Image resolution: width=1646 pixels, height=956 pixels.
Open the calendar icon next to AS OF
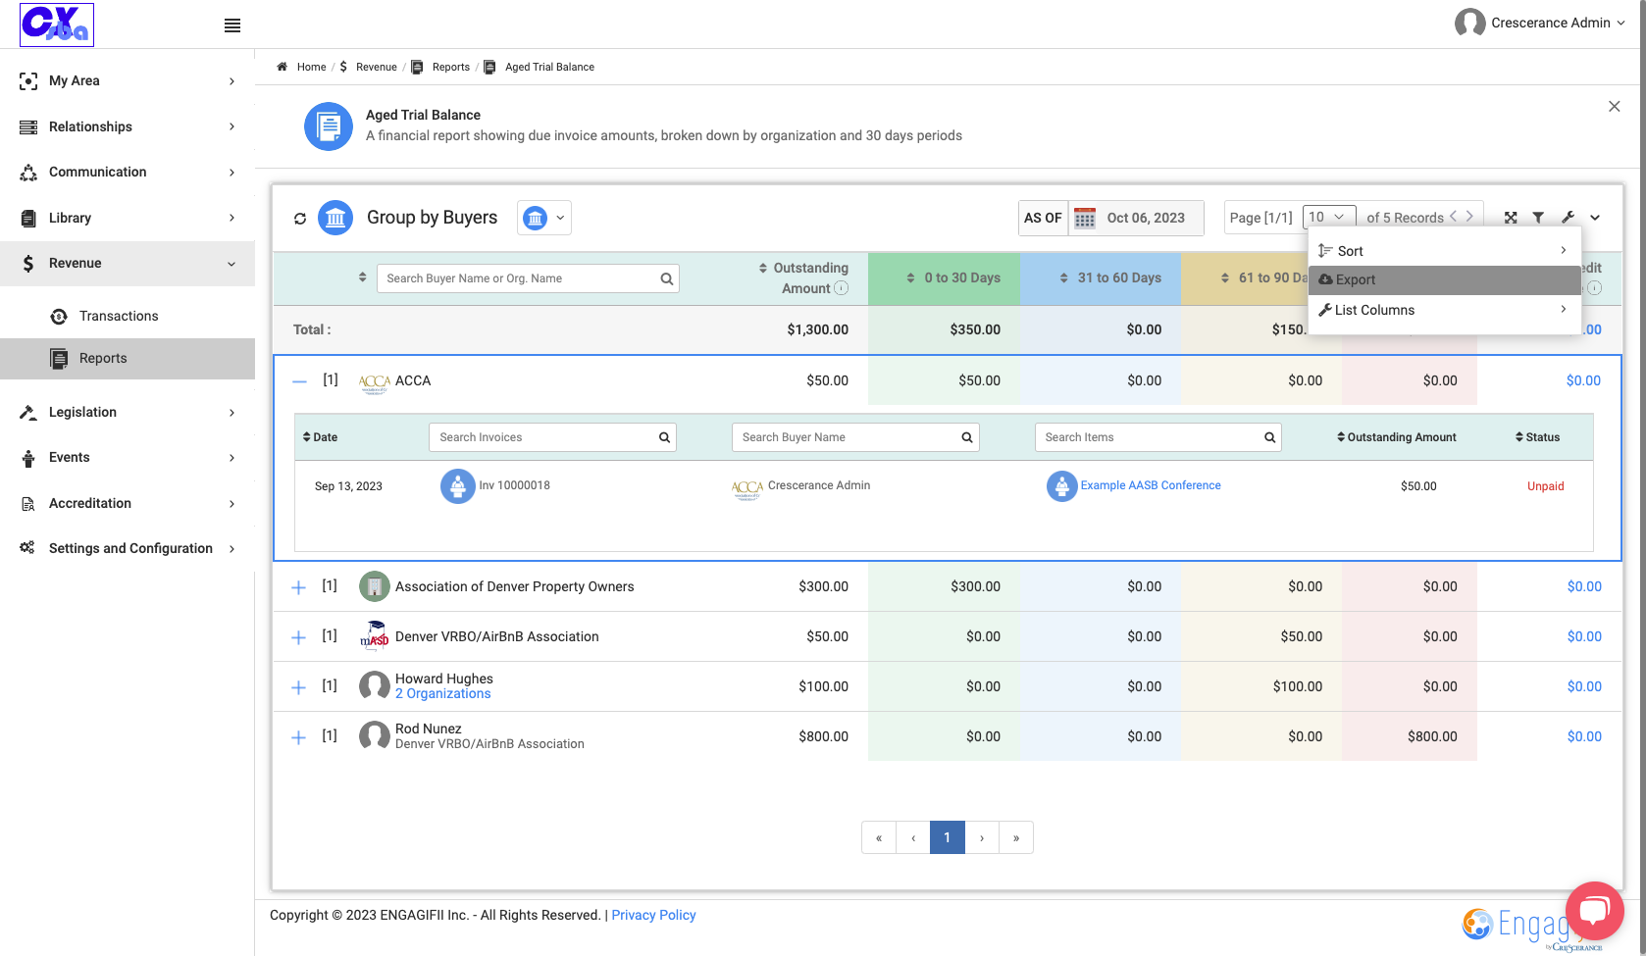pyautogui.click(x=1084, y=218)
